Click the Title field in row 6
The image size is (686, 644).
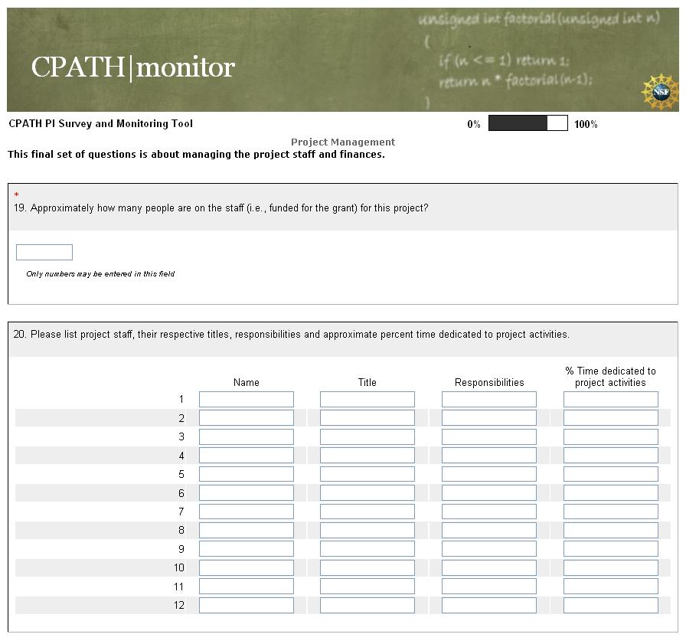367,493
